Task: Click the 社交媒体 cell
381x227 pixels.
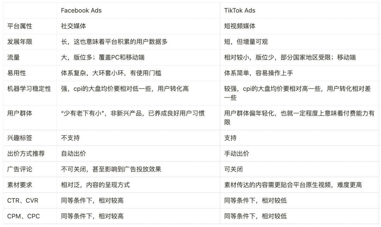Action: [x=73, y=26]
